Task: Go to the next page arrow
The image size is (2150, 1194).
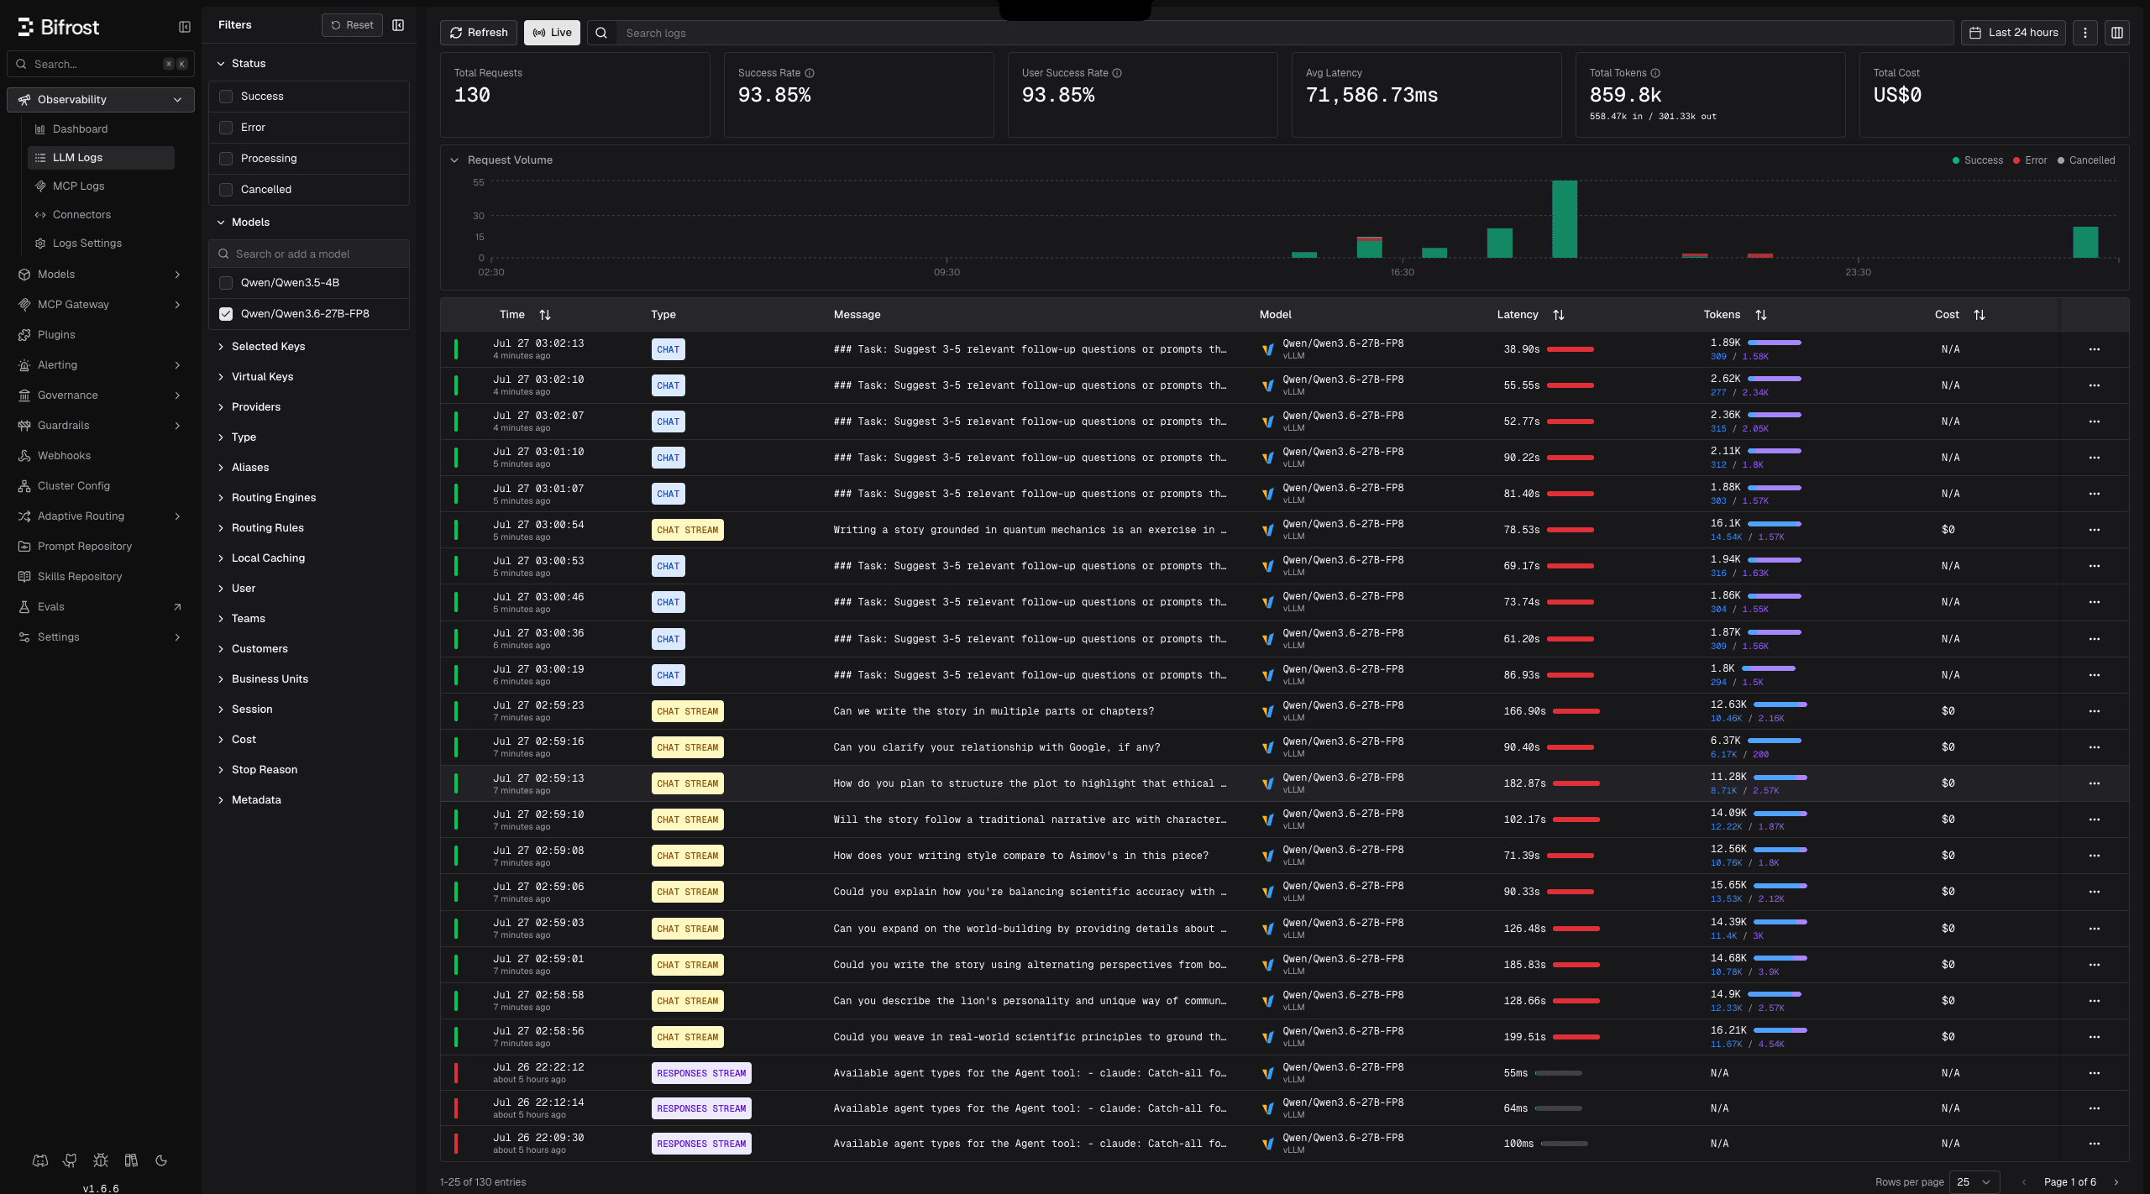Action: click(2116, 1182)
